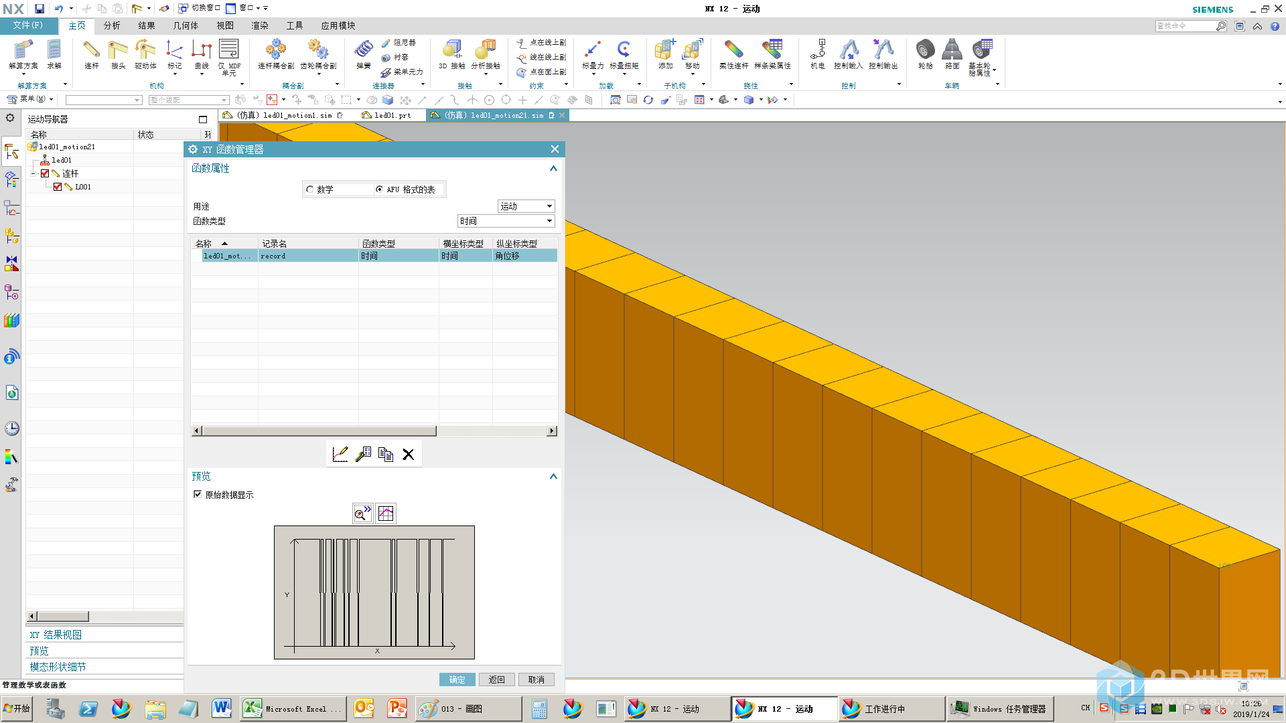Toggle the 原始数据显示 checkbox
Image resolution: width=1286 pixels, height=723 pixels.
pyautogui.click(x=198, y=494)
